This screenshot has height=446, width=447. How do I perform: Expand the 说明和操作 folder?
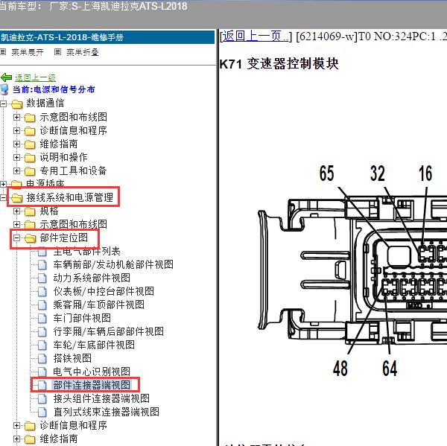click(16, 157)
